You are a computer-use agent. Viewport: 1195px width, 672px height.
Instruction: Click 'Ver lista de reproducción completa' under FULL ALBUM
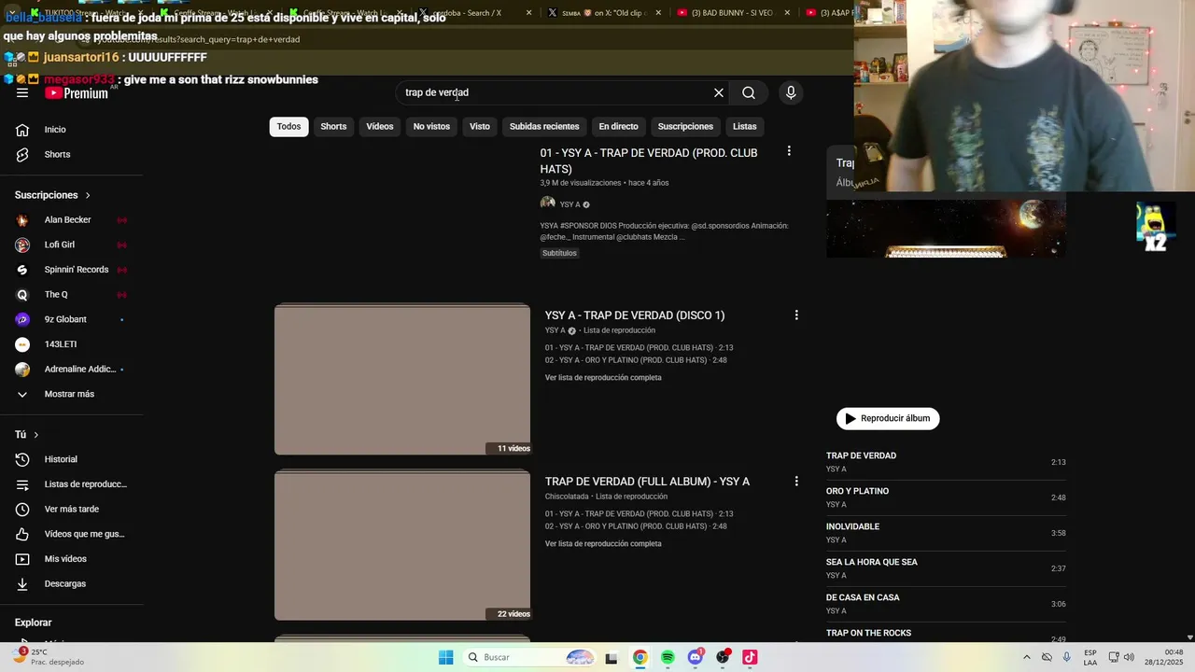tap(603, 544)
